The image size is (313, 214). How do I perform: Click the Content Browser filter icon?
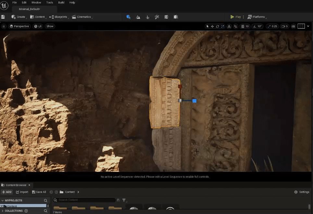coord(124,200)
